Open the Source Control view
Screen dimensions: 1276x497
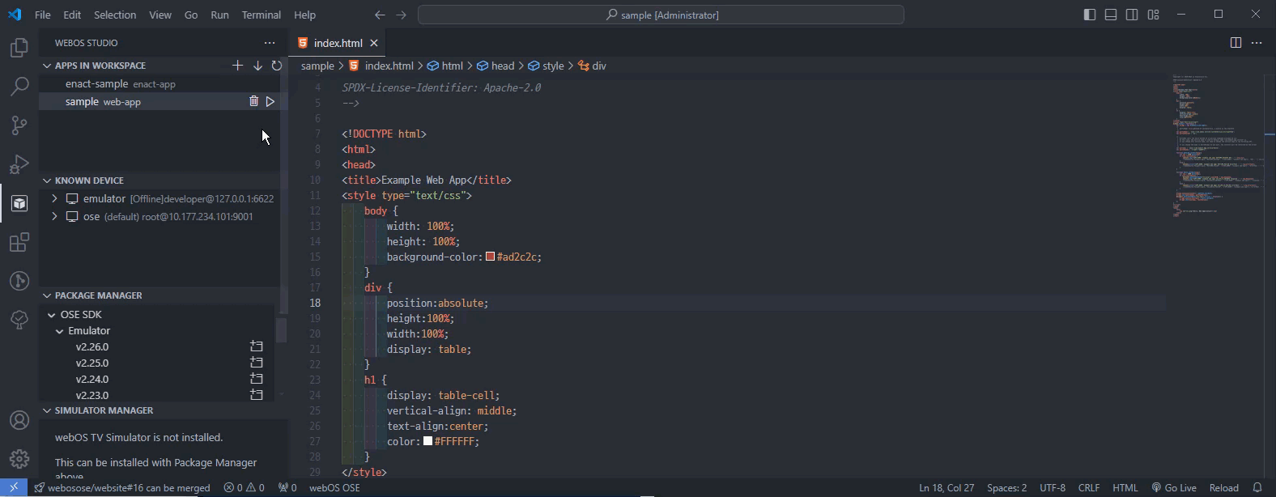pos(19,125)
